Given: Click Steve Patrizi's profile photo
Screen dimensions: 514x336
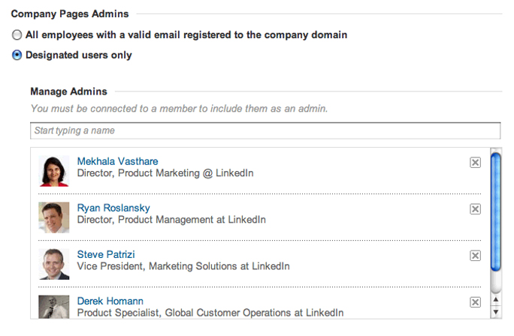Looking at the screenshot, I should [54, 264].
